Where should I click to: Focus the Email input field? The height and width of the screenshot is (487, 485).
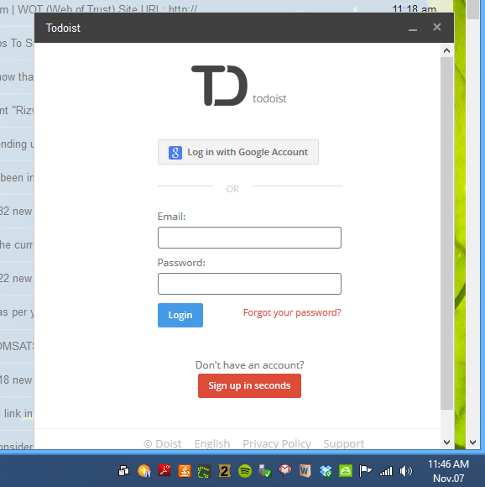(249, 238)
